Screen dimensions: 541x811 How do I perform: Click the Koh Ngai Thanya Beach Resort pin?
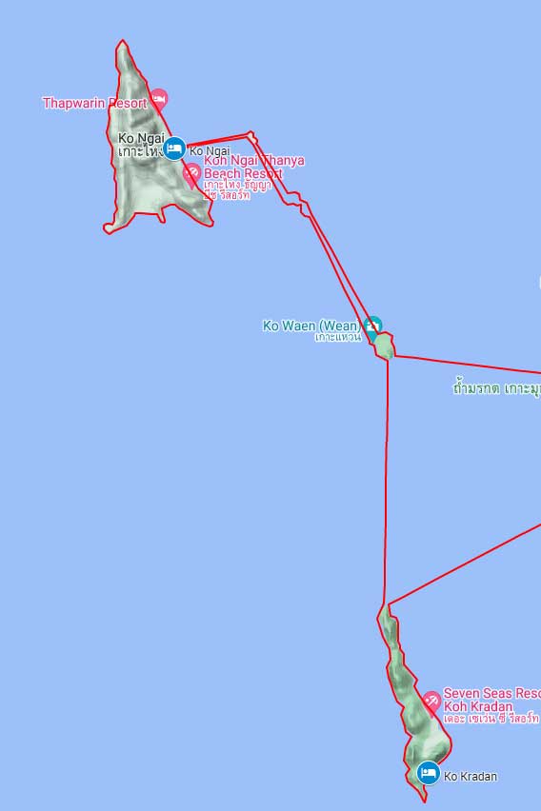tap(191, 175)
